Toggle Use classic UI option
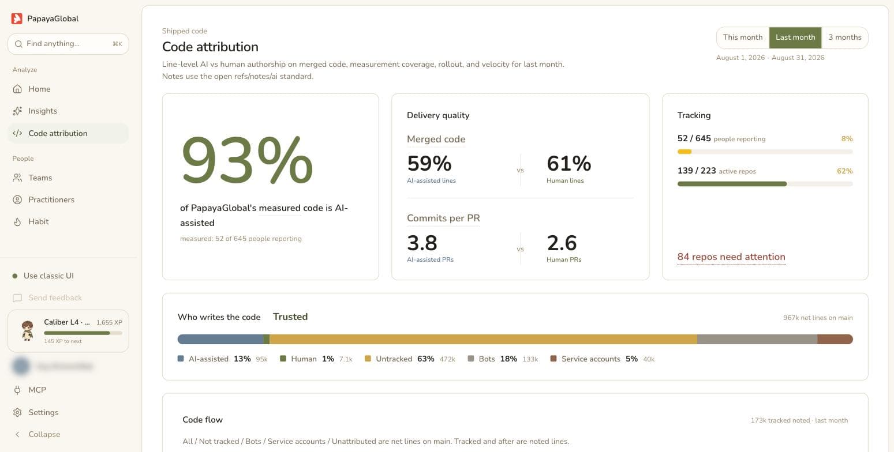The height and width of the screenshot is (452, 894). pos(43,276)
